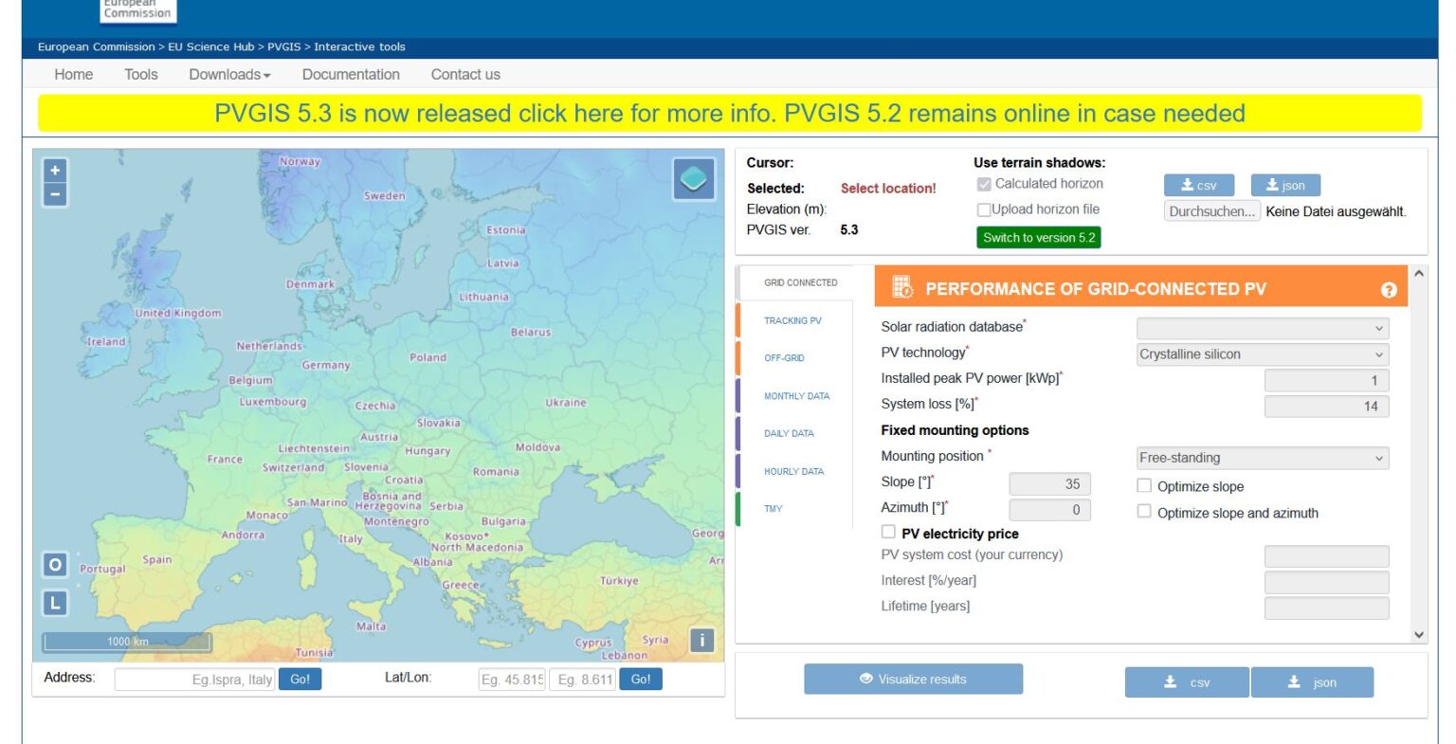Expand the Mounting position dropdown
The width and height of the screenshot is (1456, 744).
tap(1262, 458)
